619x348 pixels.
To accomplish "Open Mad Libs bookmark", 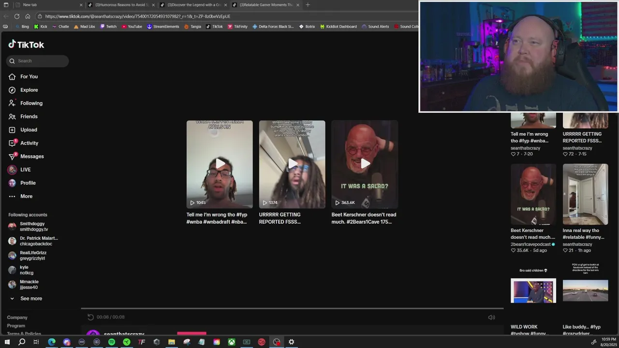I will (84, 27).
